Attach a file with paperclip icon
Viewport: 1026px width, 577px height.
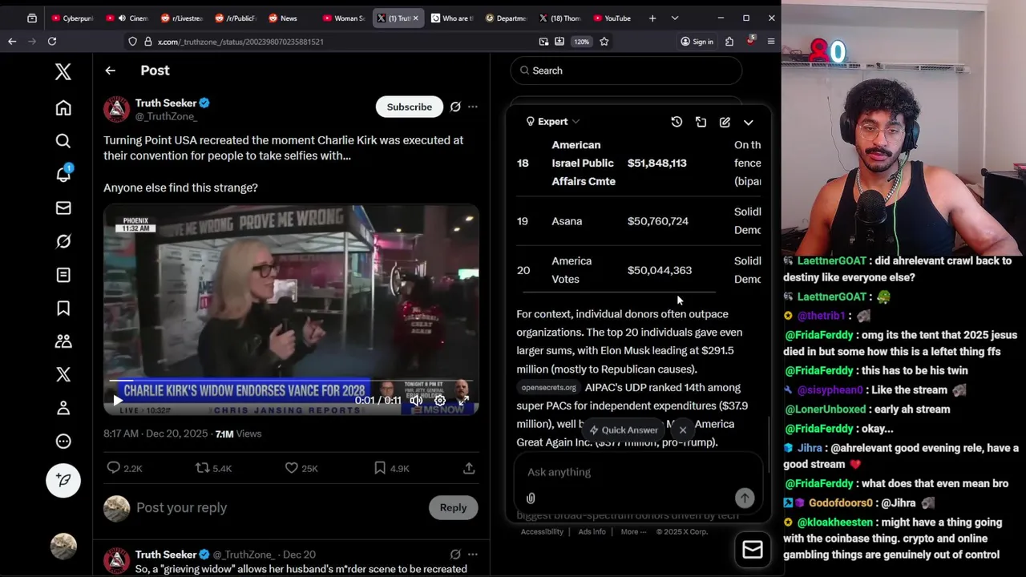(531, 498)
